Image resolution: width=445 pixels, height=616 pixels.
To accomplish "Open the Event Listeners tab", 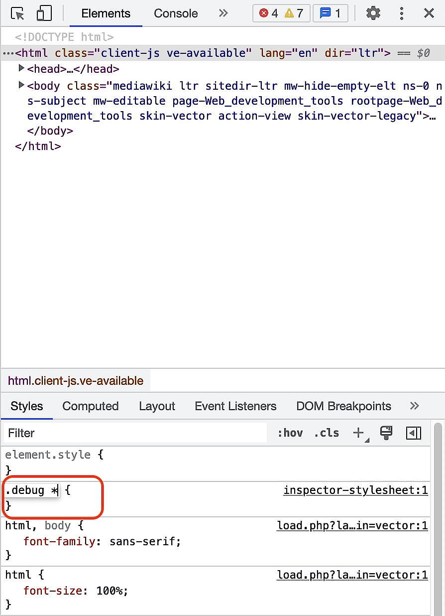I will (x=235, y=406).
